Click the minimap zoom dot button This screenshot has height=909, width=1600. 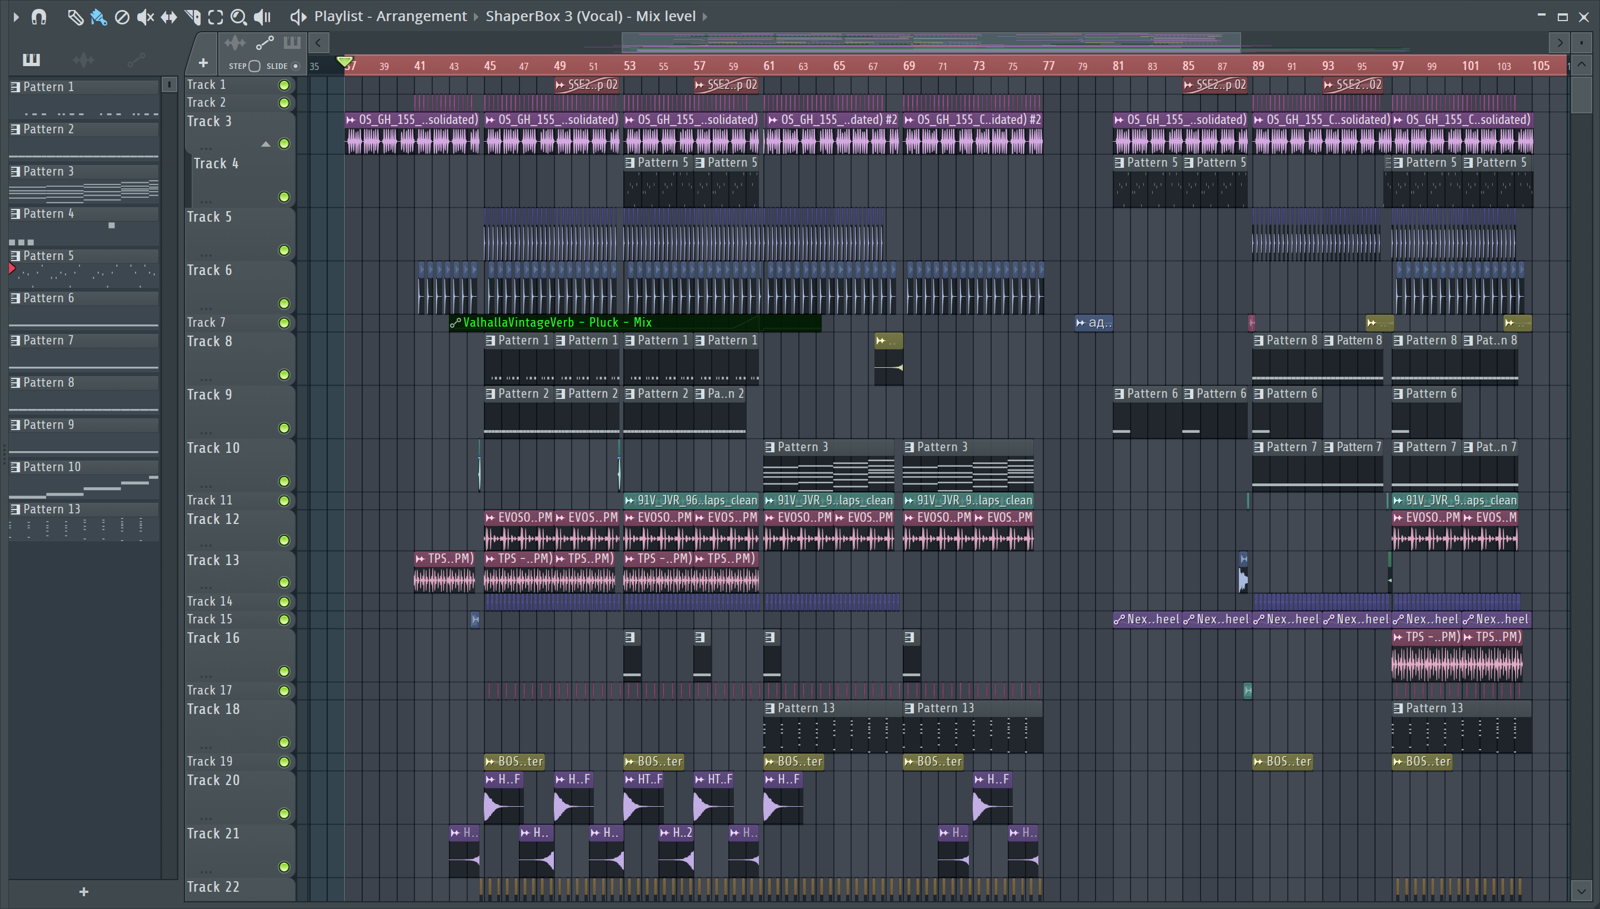click(1582, 43)
